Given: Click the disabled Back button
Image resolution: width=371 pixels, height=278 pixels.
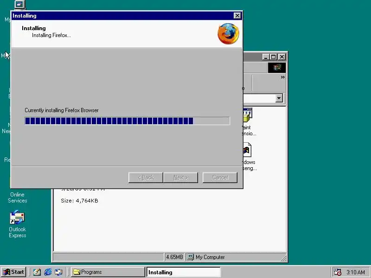Looking at the screenshot, I should pos(146,177).
